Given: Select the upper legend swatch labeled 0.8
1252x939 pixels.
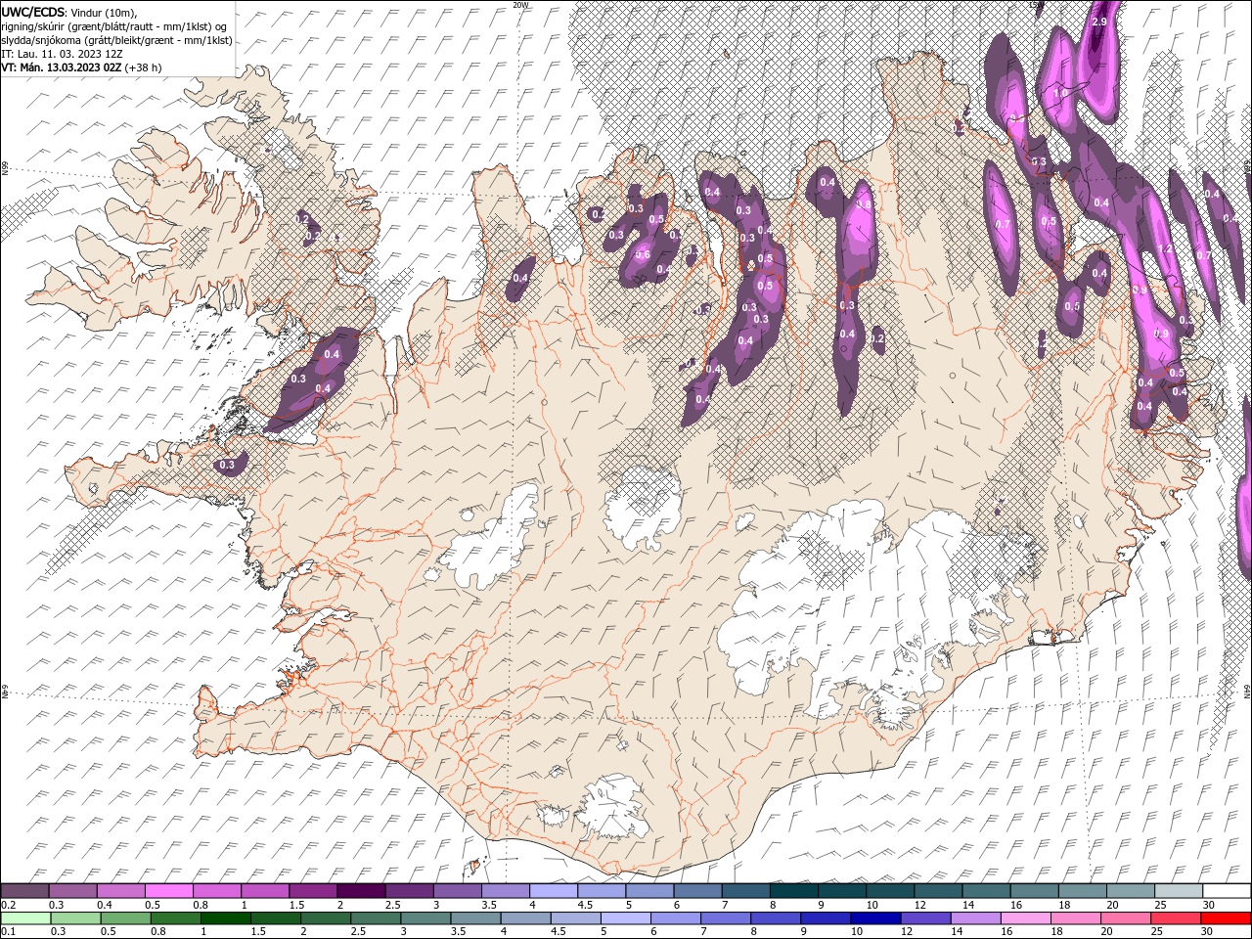Looking at the screenshot, I should pos(216,891).
